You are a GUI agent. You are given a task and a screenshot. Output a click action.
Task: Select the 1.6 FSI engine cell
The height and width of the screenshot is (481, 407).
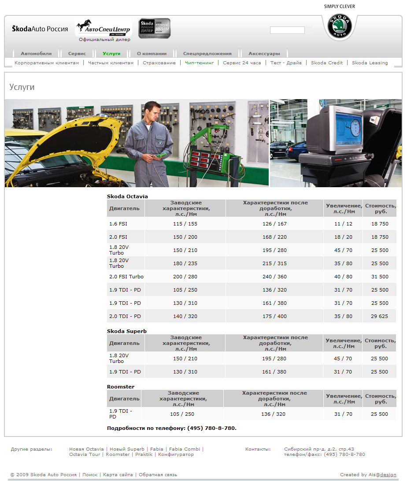126,224
